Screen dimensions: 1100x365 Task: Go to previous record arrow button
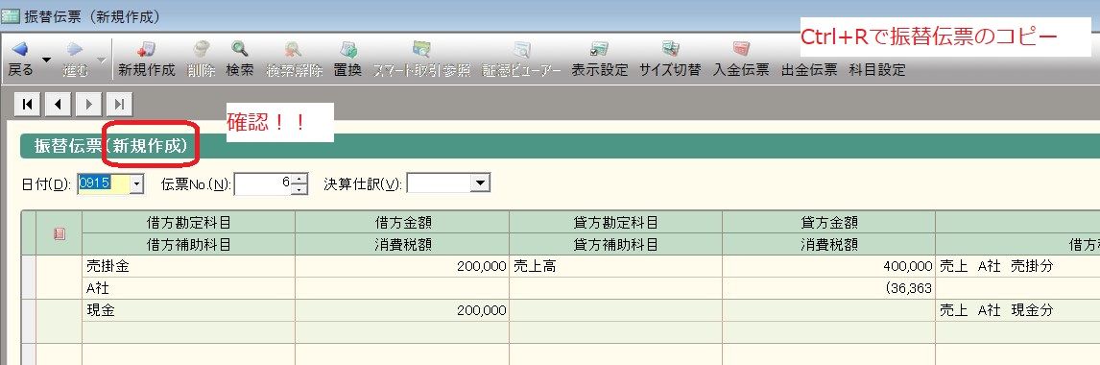pyautogui.click(x=58, y=105)
